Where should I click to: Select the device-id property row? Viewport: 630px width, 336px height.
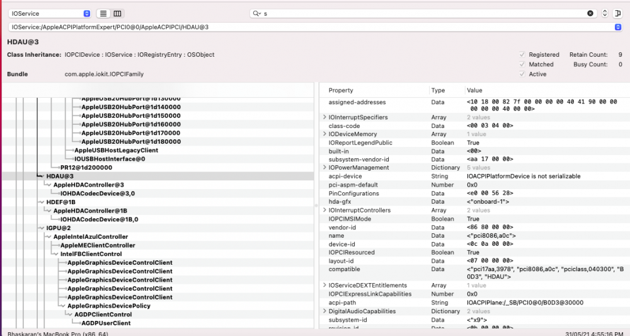pos(474,245)
